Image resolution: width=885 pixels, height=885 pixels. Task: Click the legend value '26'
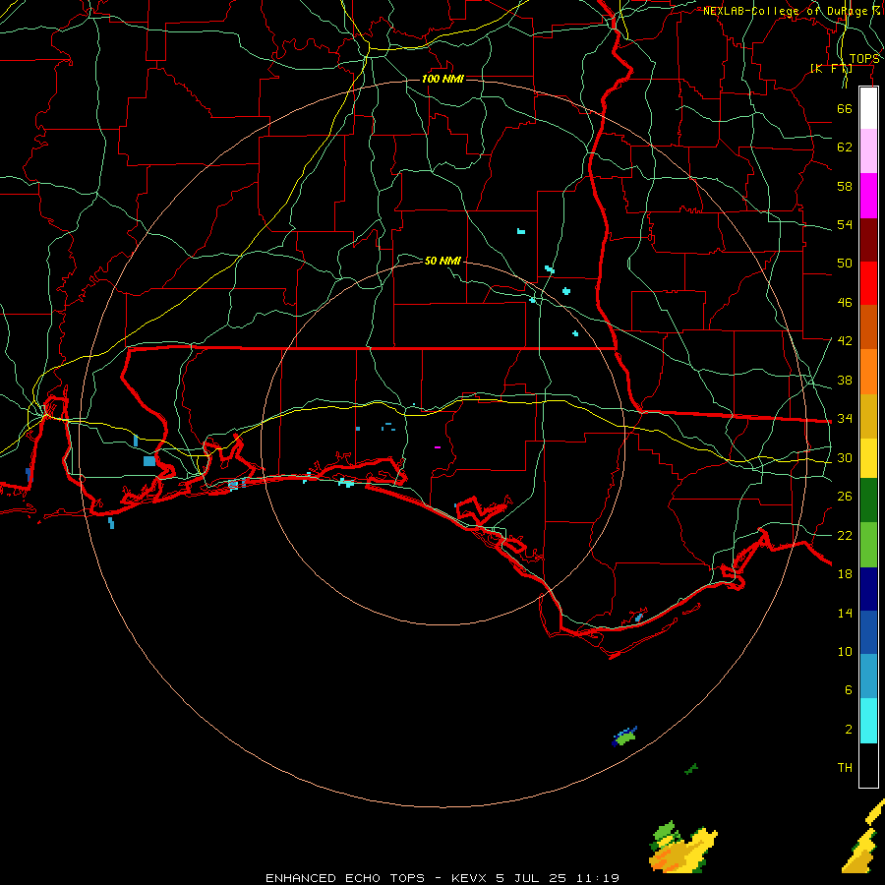point(845,497)
